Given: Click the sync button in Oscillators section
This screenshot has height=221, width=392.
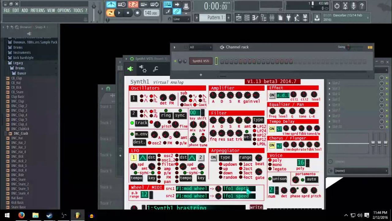Looking at the screenshot, I should (x=180, y=115).
